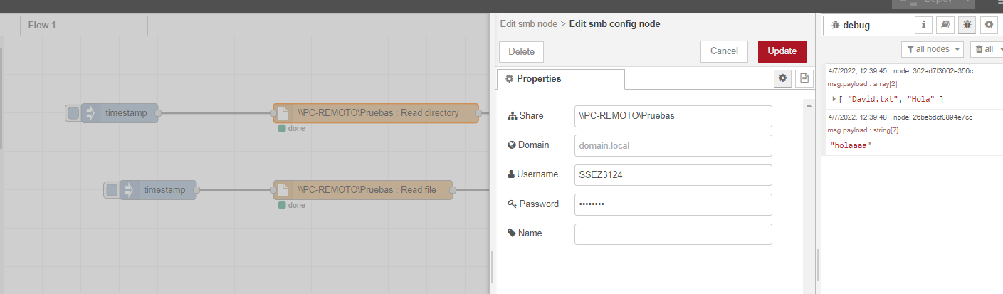Select the Properties tab in edit panel
This screenshot has height=294, width=1003.
coord(560,79)
